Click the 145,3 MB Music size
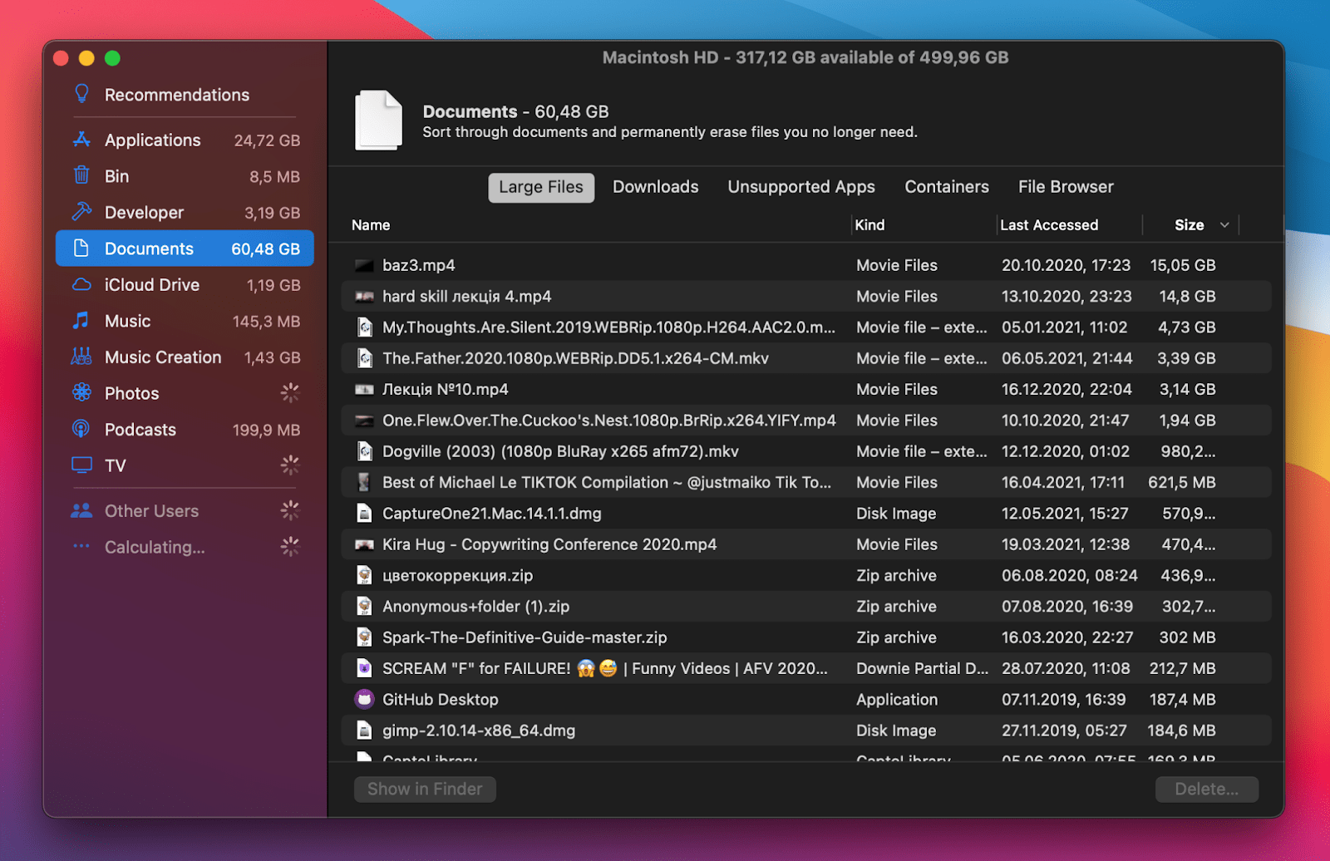 (266, 322)
